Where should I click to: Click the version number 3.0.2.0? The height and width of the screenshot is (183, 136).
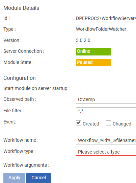point(83,40)
